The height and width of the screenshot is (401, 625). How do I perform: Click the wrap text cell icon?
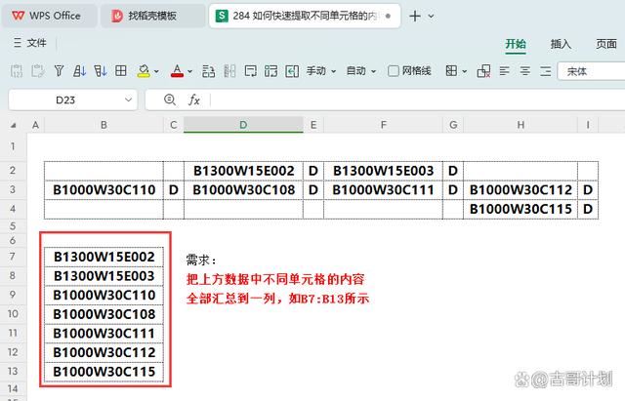[251, 71]
